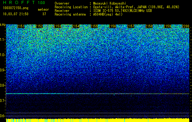
Task: Click time marker 2155
Action: [x=94, y=26]
